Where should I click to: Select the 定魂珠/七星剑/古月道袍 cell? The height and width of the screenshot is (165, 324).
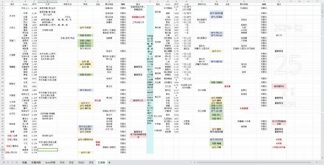244,49
